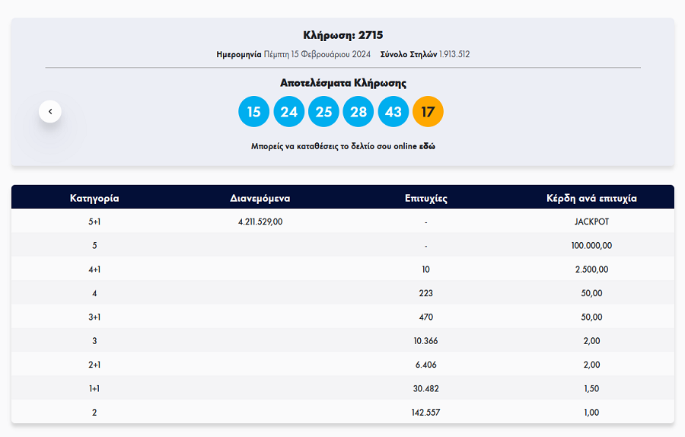This screenshot has height=437, width=685.
Task: Click the 'Κλήρωση: 2715' draw title
Action: click(x=342, y=36)
